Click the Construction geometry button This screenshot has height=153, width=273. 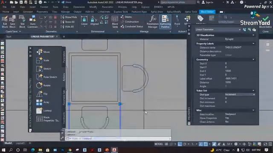coord(130,22)
